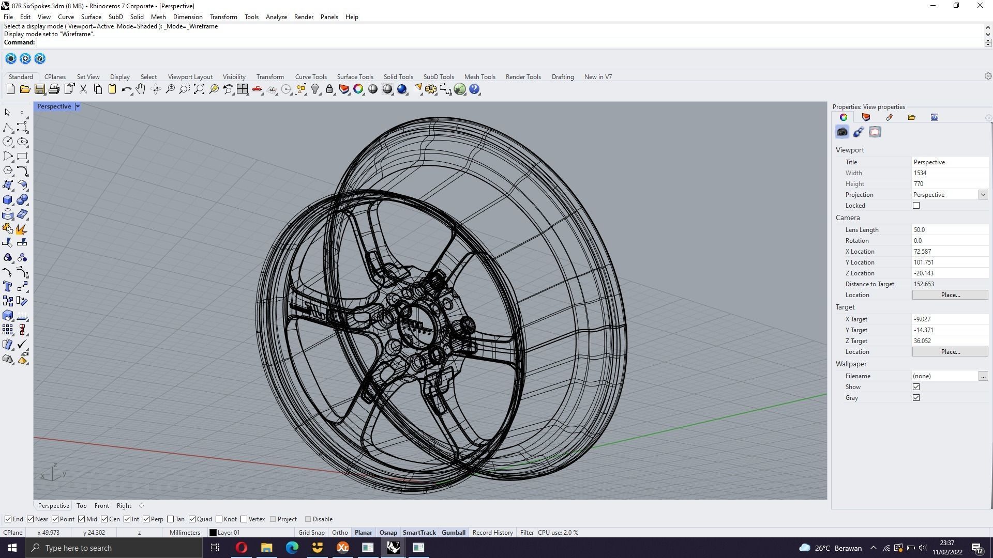Show hidden system tray icons chevron

point(874,548)
